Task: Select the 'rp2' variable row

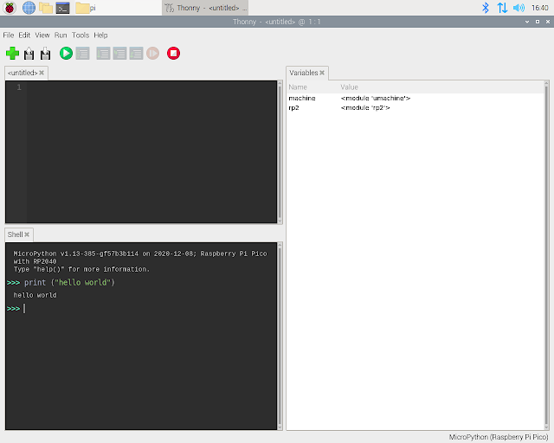Action: click(x=415, y=108)
